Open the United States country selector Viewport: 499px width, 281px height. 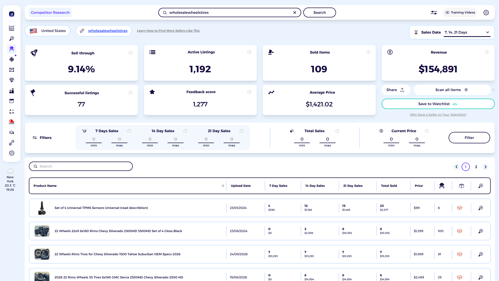click(x=48, y=31)
